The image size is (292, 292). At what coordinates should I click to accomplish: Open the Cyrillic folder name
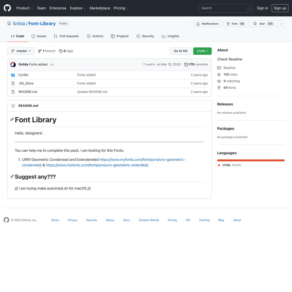pos(23,75)
